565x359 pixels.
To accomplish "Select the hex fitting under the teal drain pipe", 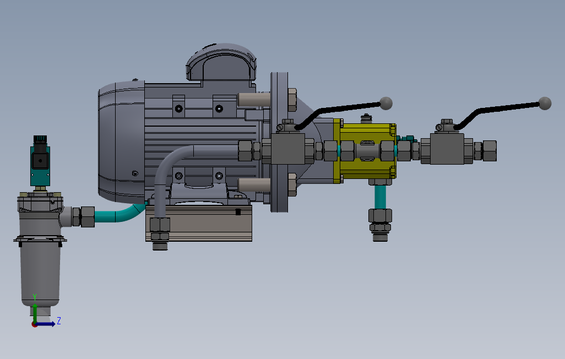I will coord(380,216).
